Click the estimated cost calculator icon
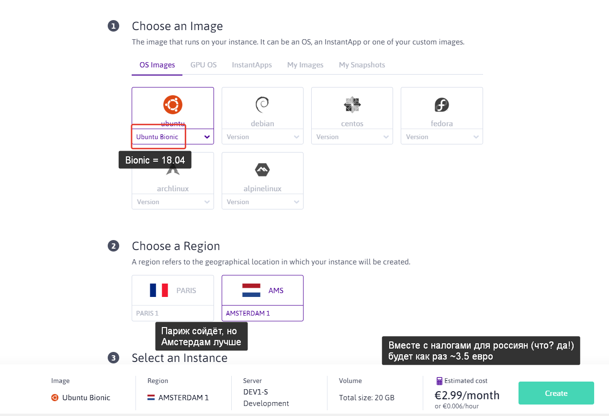609x416 pixels. pyautogui.click(x=440, y=381)
